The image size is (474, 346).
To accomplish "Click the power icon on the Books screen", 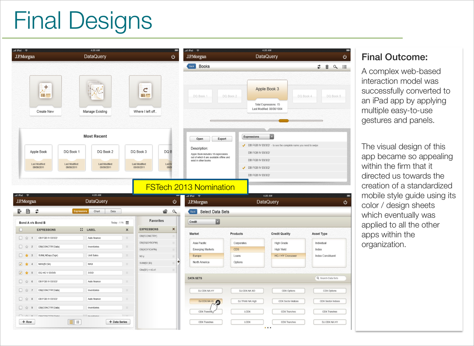I will tap(345, 57).
